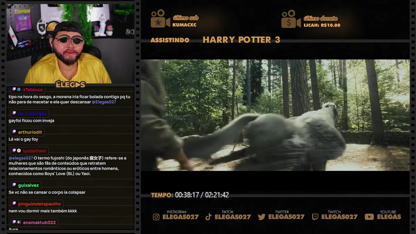Viewport: 416px width, 234px height.
Task: Click Twitch badge beside pinguimdetapaolho
Action: (x=14, y=204)
